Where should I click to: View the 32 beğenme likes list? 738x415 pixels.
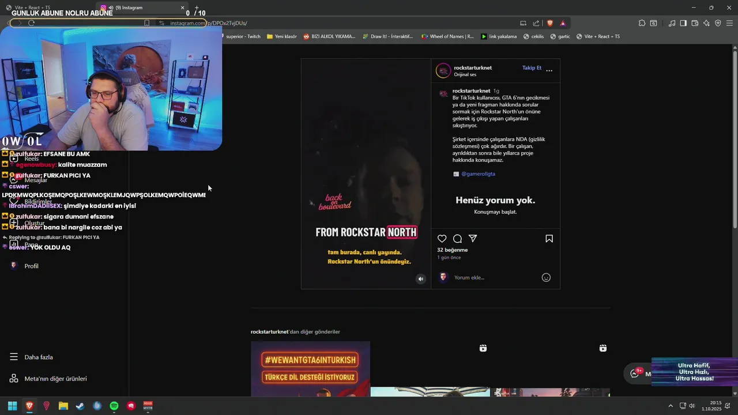point(452,250)
